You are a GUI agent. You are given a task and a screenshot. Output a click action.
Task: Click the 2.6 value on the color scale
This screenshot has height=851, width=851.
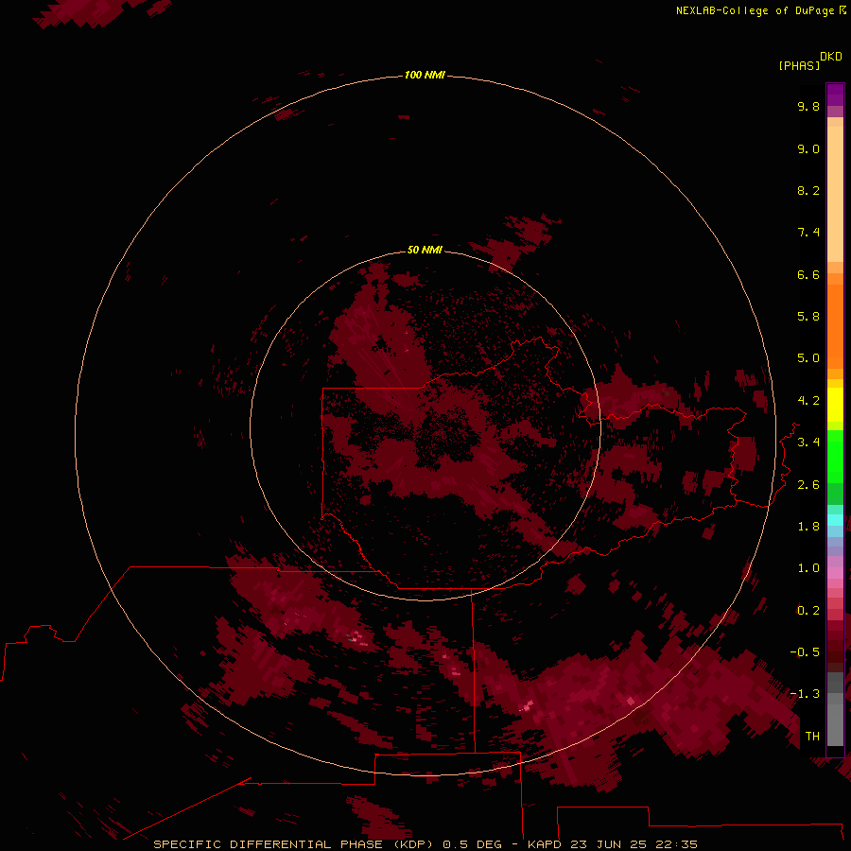(x=808, y=485)
